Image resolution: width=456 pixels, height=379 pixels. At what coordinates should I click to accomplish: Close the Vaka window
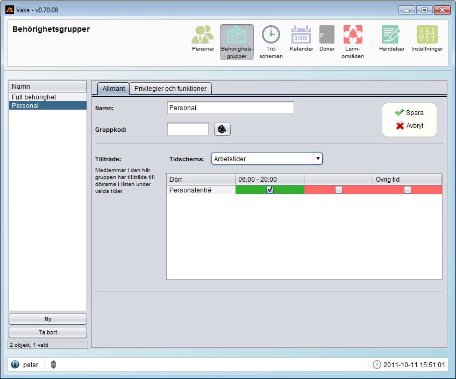[x=442, y=10]
